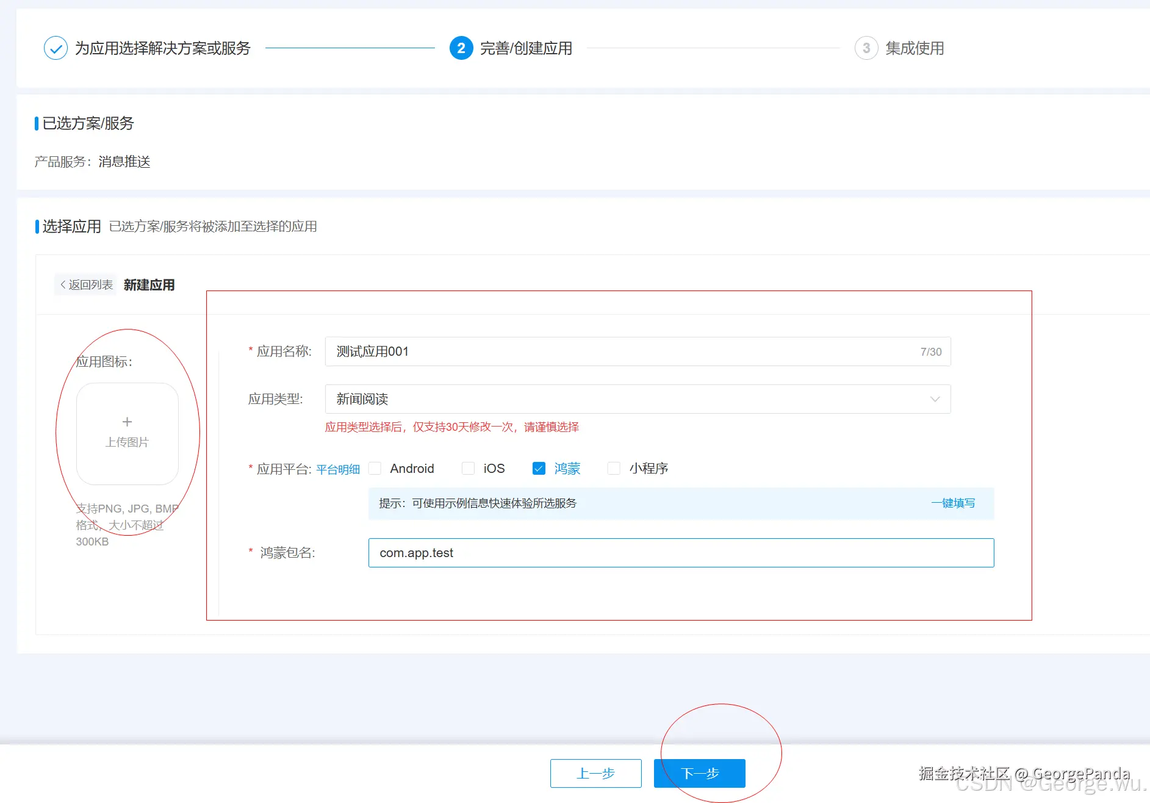This screenshot has height=803, width=1150.
Task: Click the 上传图片 upload box
Action: tap(128, 434)
